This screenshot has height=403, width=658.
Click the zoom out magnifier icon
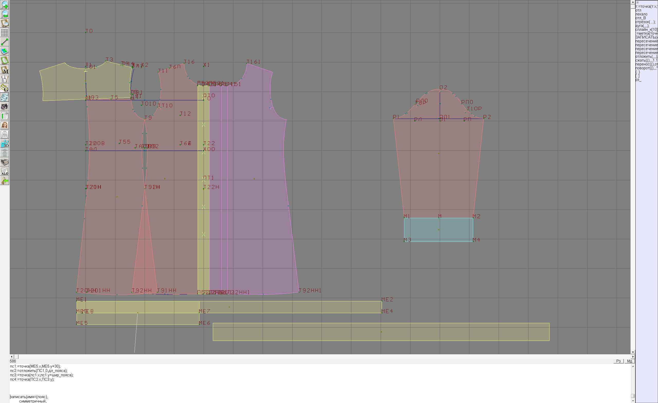click(x=5, y=14)
